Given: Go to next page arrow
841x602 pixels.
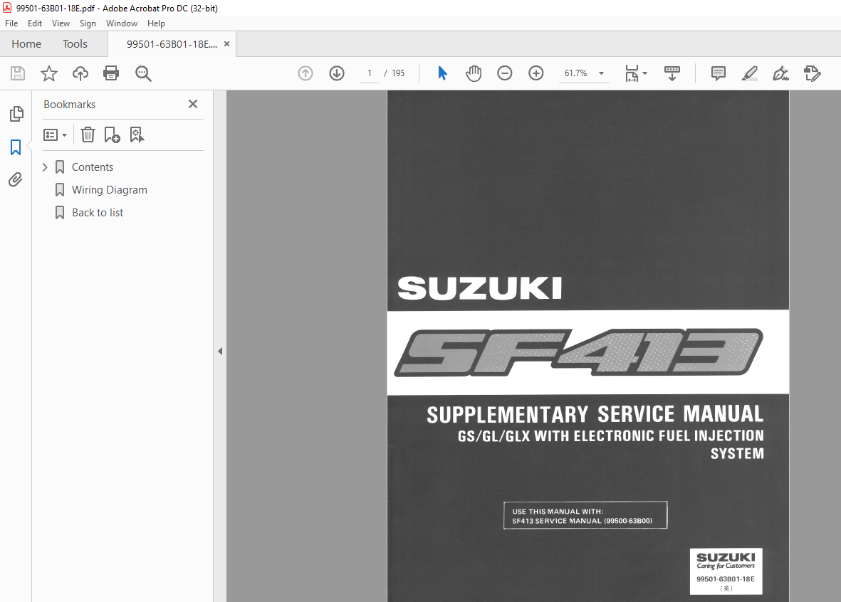Looking at the screenshot, I should click(x=337, y=73).
